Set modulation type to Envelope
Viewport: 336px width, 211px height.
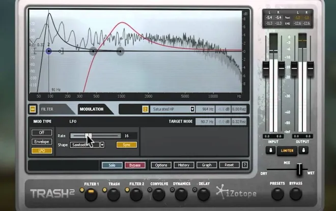(42, 142)
